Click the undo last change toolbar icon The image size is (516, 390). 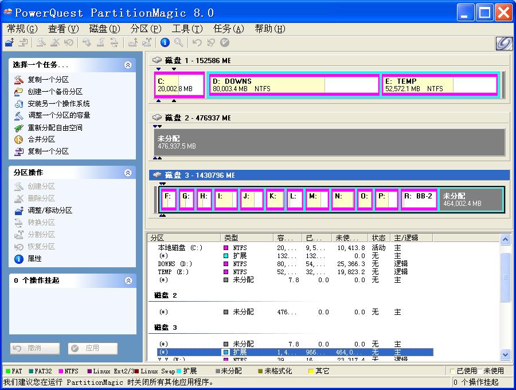tap(197, 42)
